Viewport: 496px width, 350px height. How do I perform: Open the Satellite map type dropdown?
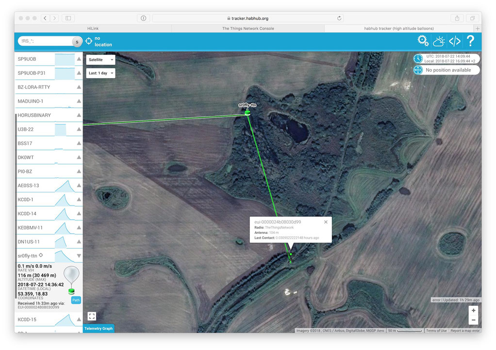click(x=100, y=60)
